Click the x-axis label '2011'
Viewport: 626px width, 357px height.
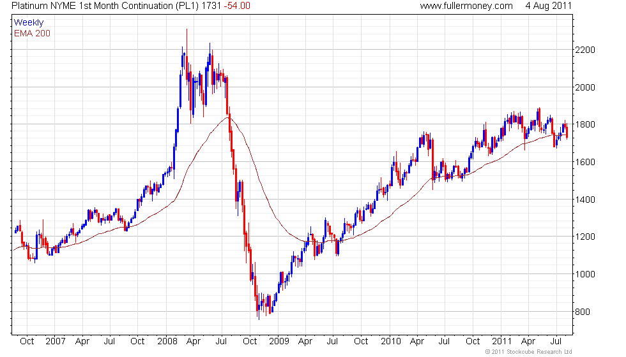(502, 342)
